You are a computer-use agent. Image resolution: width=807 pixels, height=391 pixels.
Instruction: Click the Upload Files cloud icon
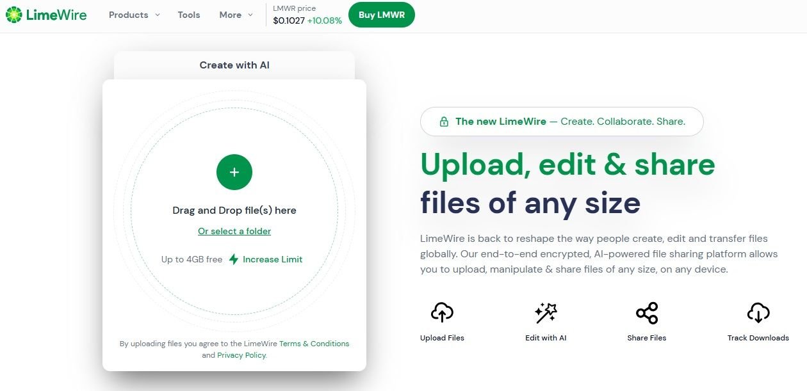point(442,313)
